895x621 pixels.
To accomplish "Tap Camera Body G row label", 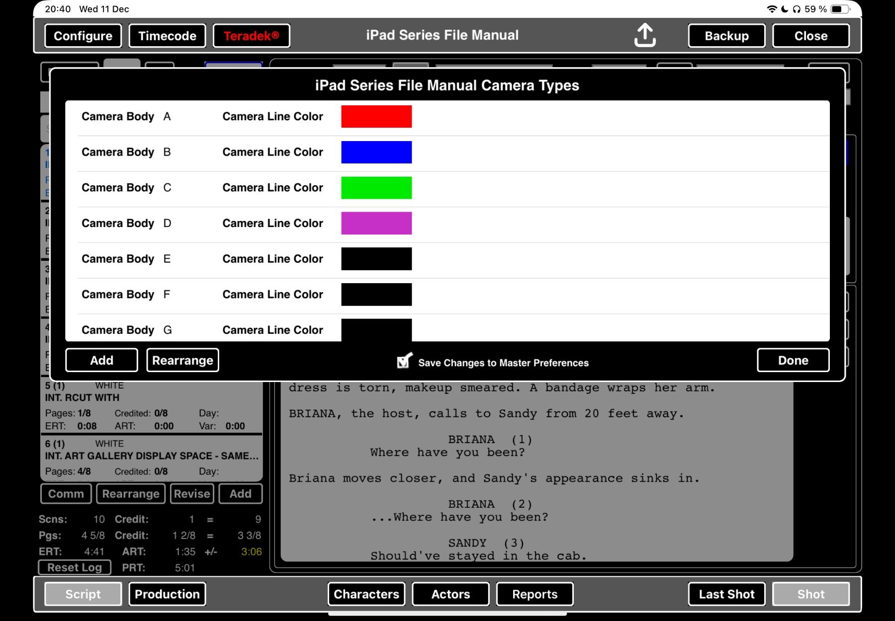I will click(x=118, y=330).
